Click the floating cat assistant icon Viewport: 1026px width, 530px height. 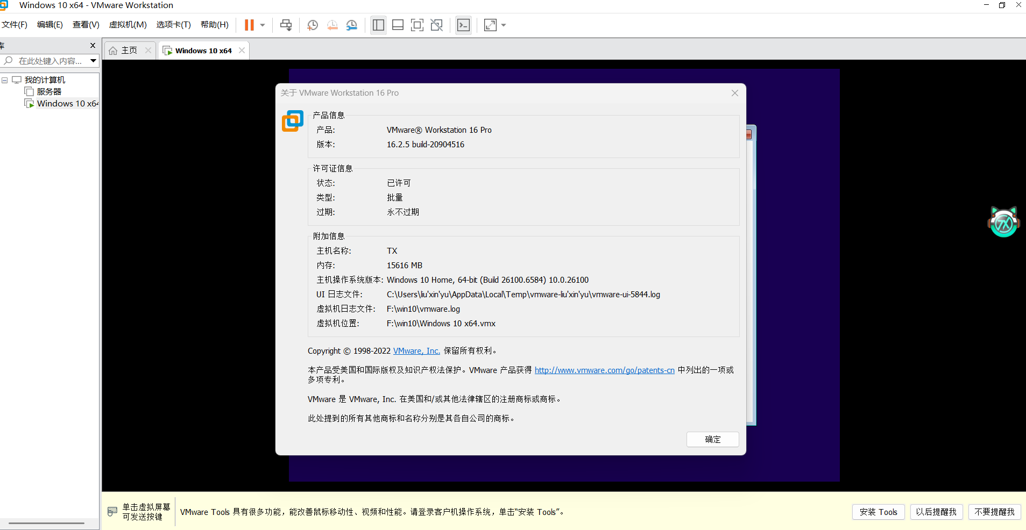(1003, 222)
